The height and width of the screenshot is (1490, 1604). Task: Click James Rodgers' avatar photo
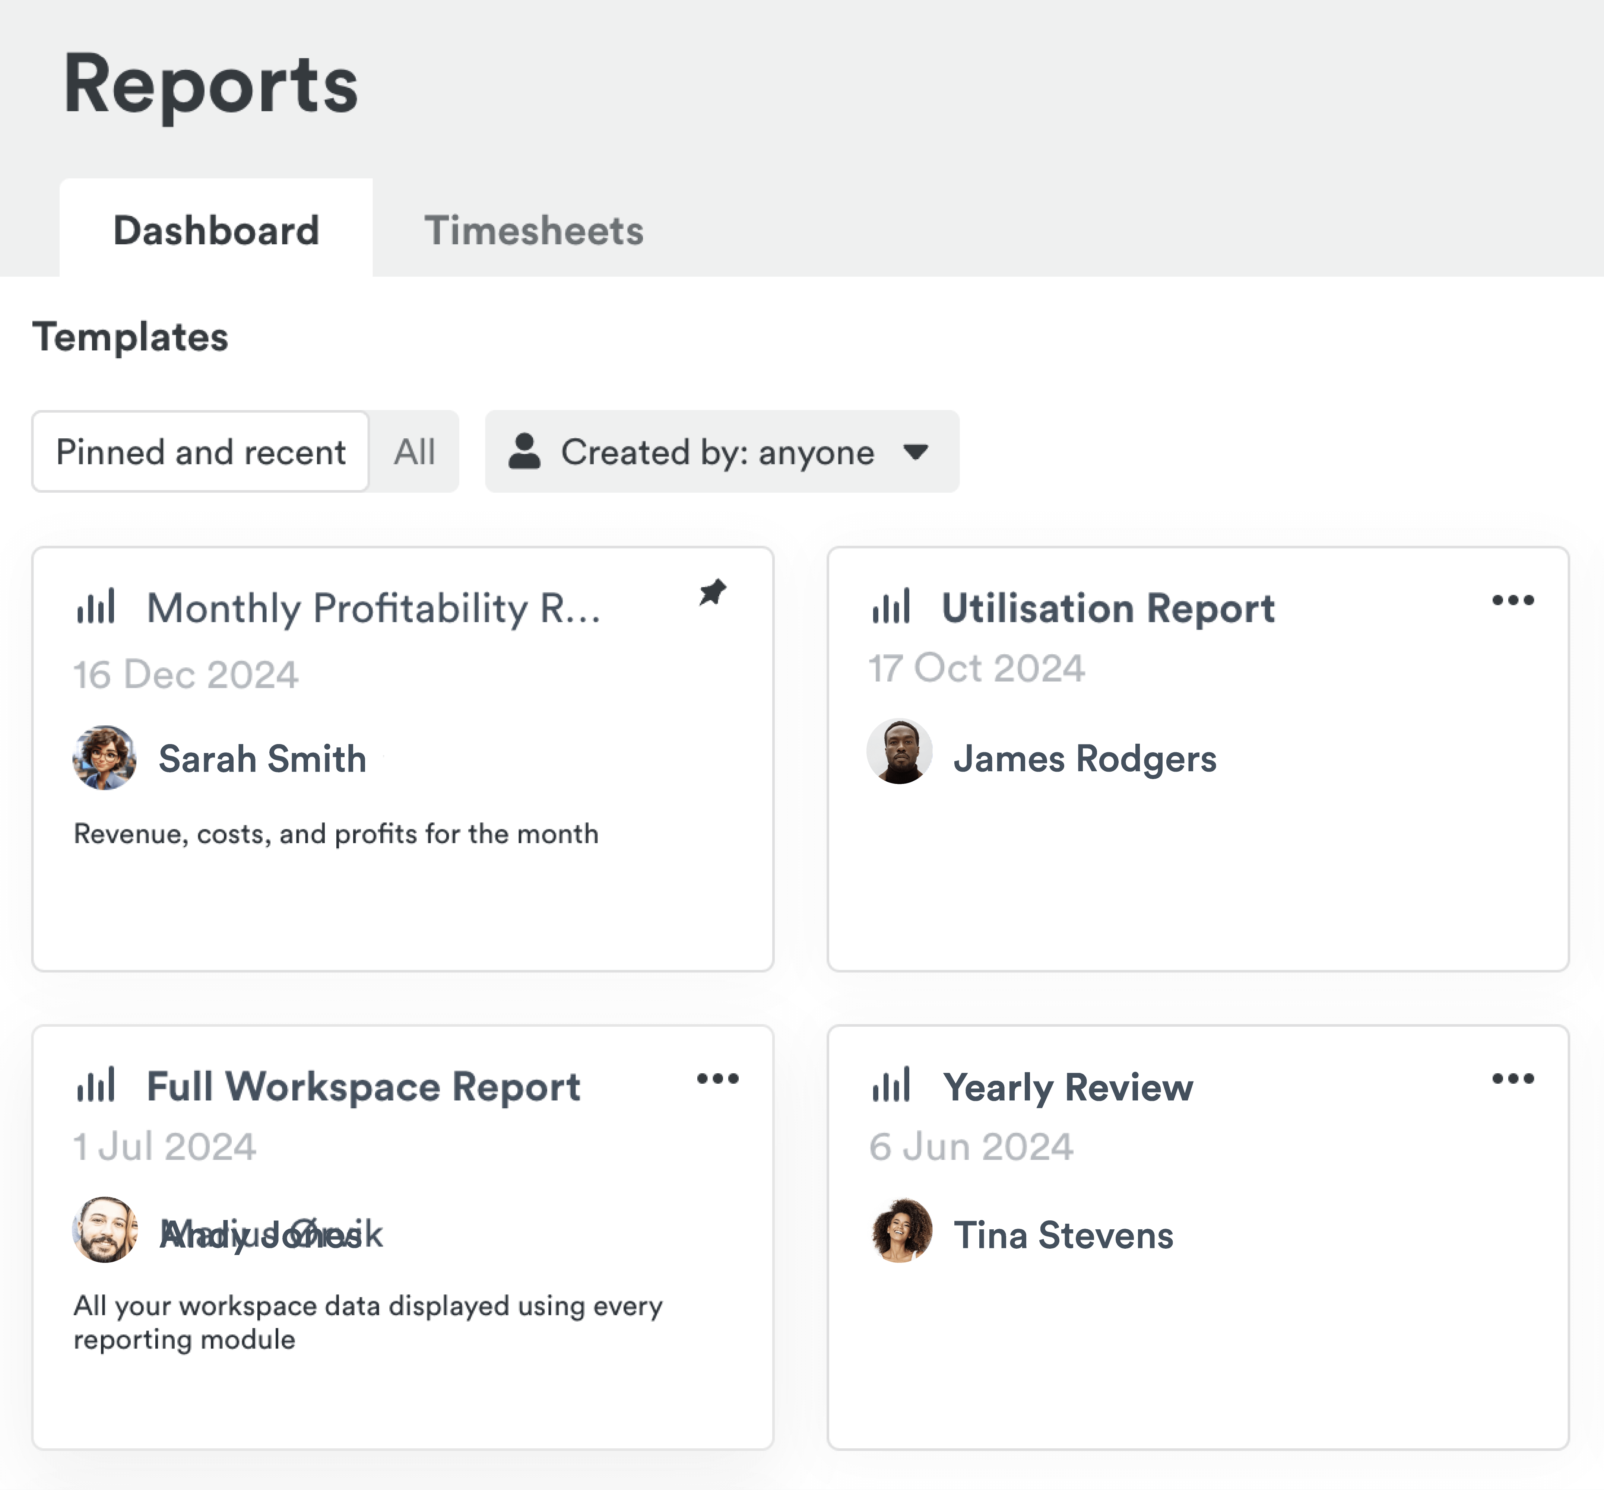click(x=900, y=752)
